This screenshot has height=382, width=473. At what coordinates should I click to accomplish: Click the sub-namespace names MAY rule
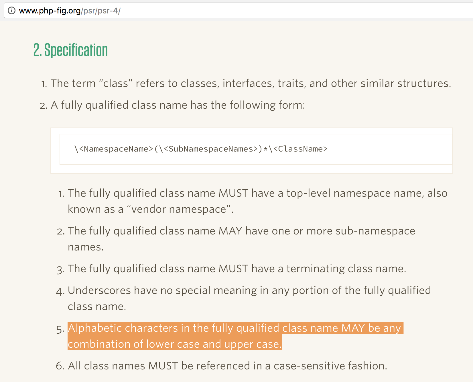click(241, 239)
